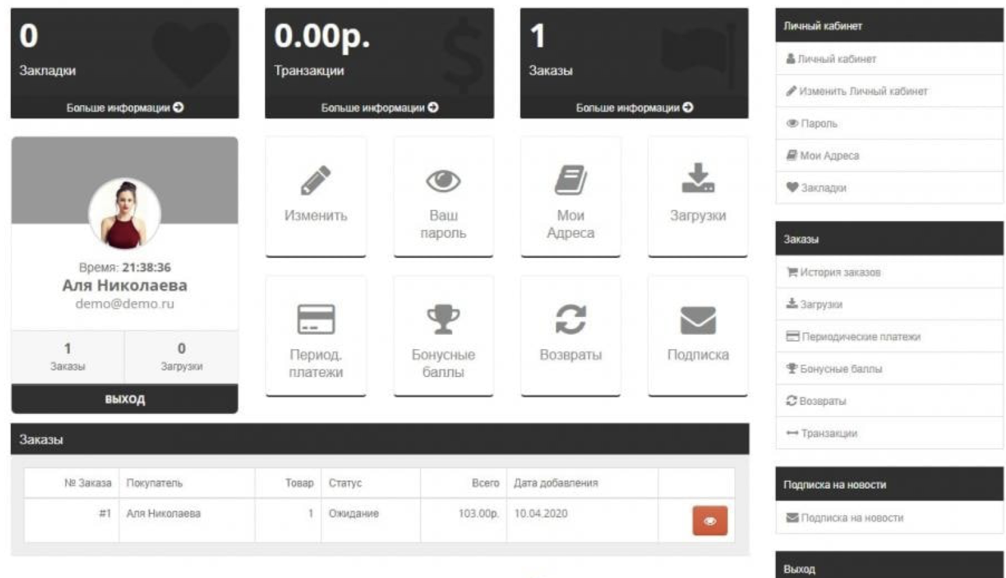Click the Закладки heart sidebar item

pos(823,188)
